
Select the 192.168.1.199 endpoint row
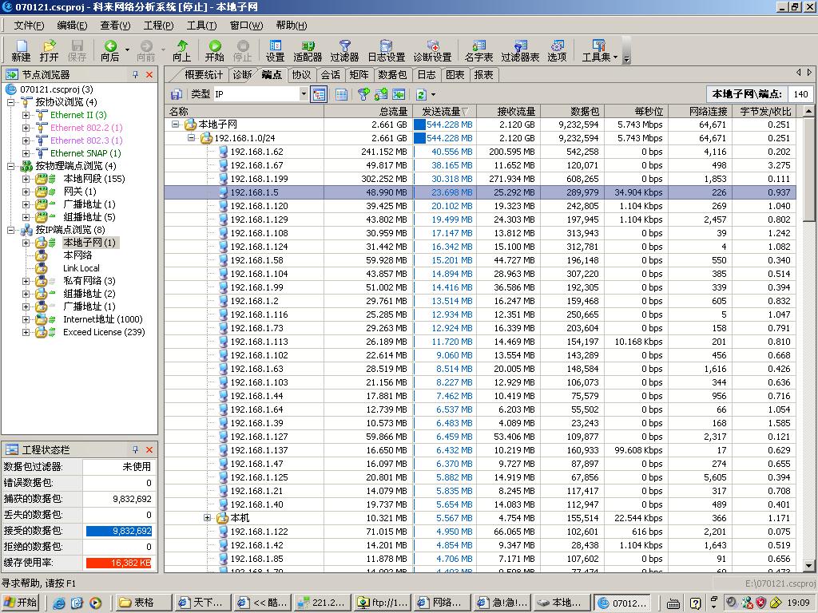[259, 179]
